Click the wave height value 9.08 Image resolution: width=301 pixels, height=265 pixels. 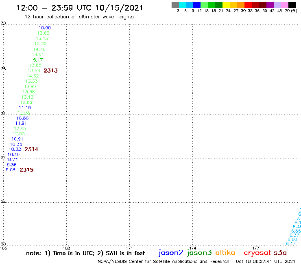pos(11,170)
